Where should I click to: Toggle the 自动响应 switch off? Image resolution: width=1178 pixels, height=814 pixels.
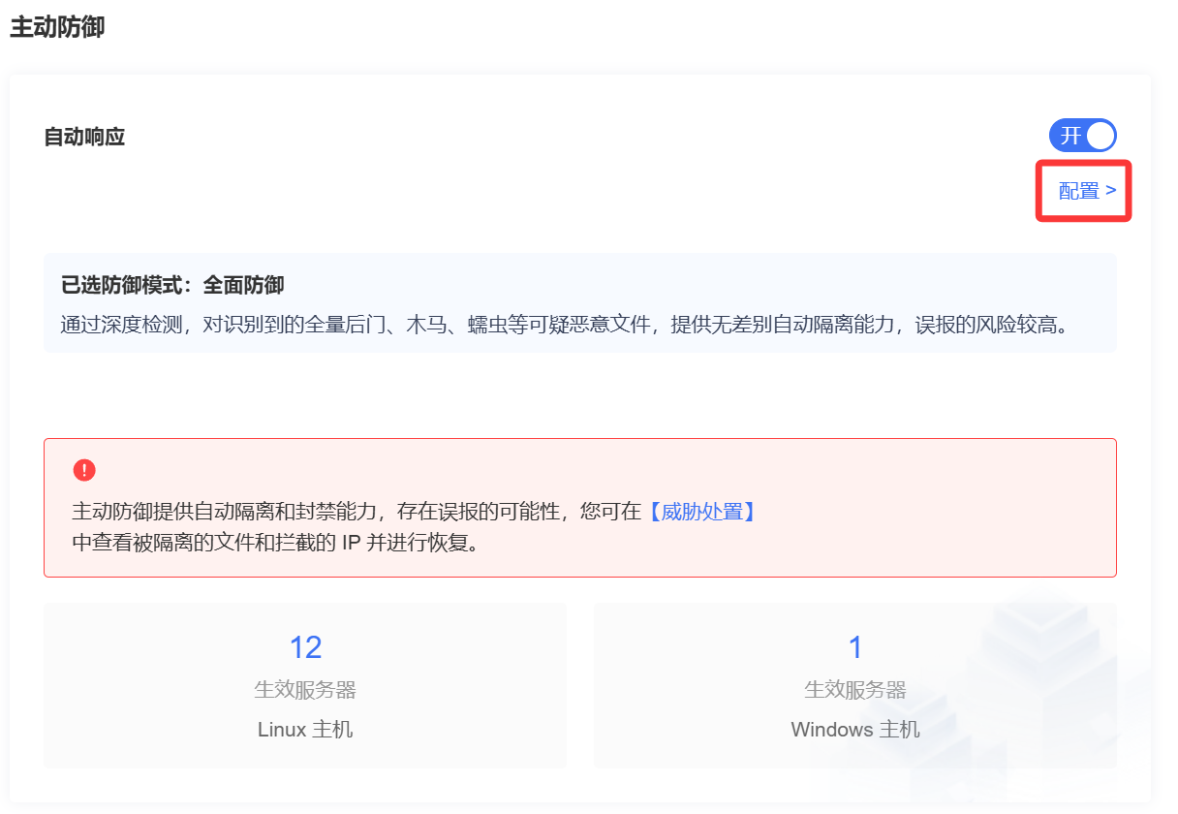(1083, 136)
